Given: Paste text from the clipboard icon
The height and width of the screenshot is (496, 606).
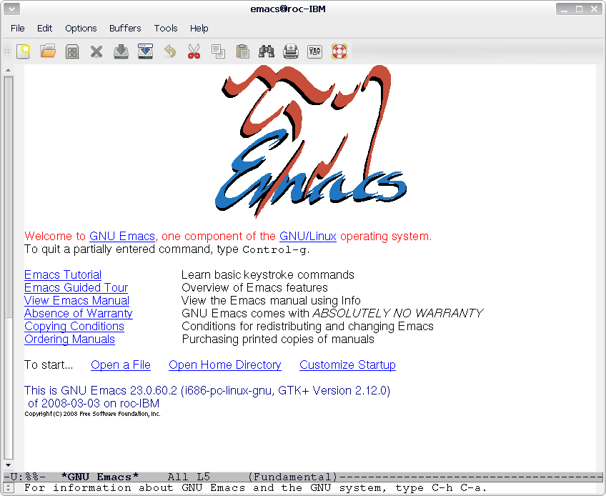Looking at the screenshot, I should click(242, 51).
